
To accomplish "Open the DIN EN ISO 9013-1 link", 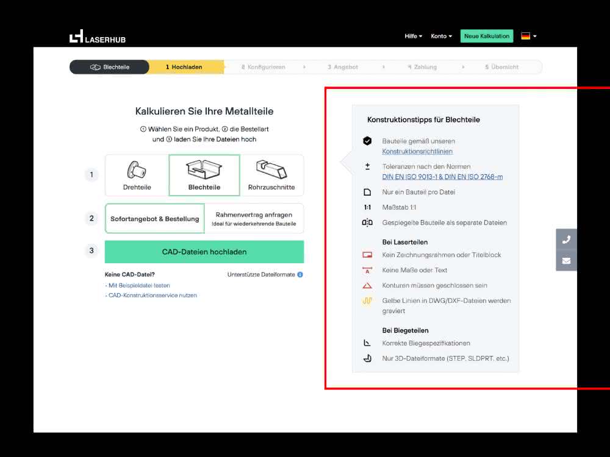I will tap(442, 177).
